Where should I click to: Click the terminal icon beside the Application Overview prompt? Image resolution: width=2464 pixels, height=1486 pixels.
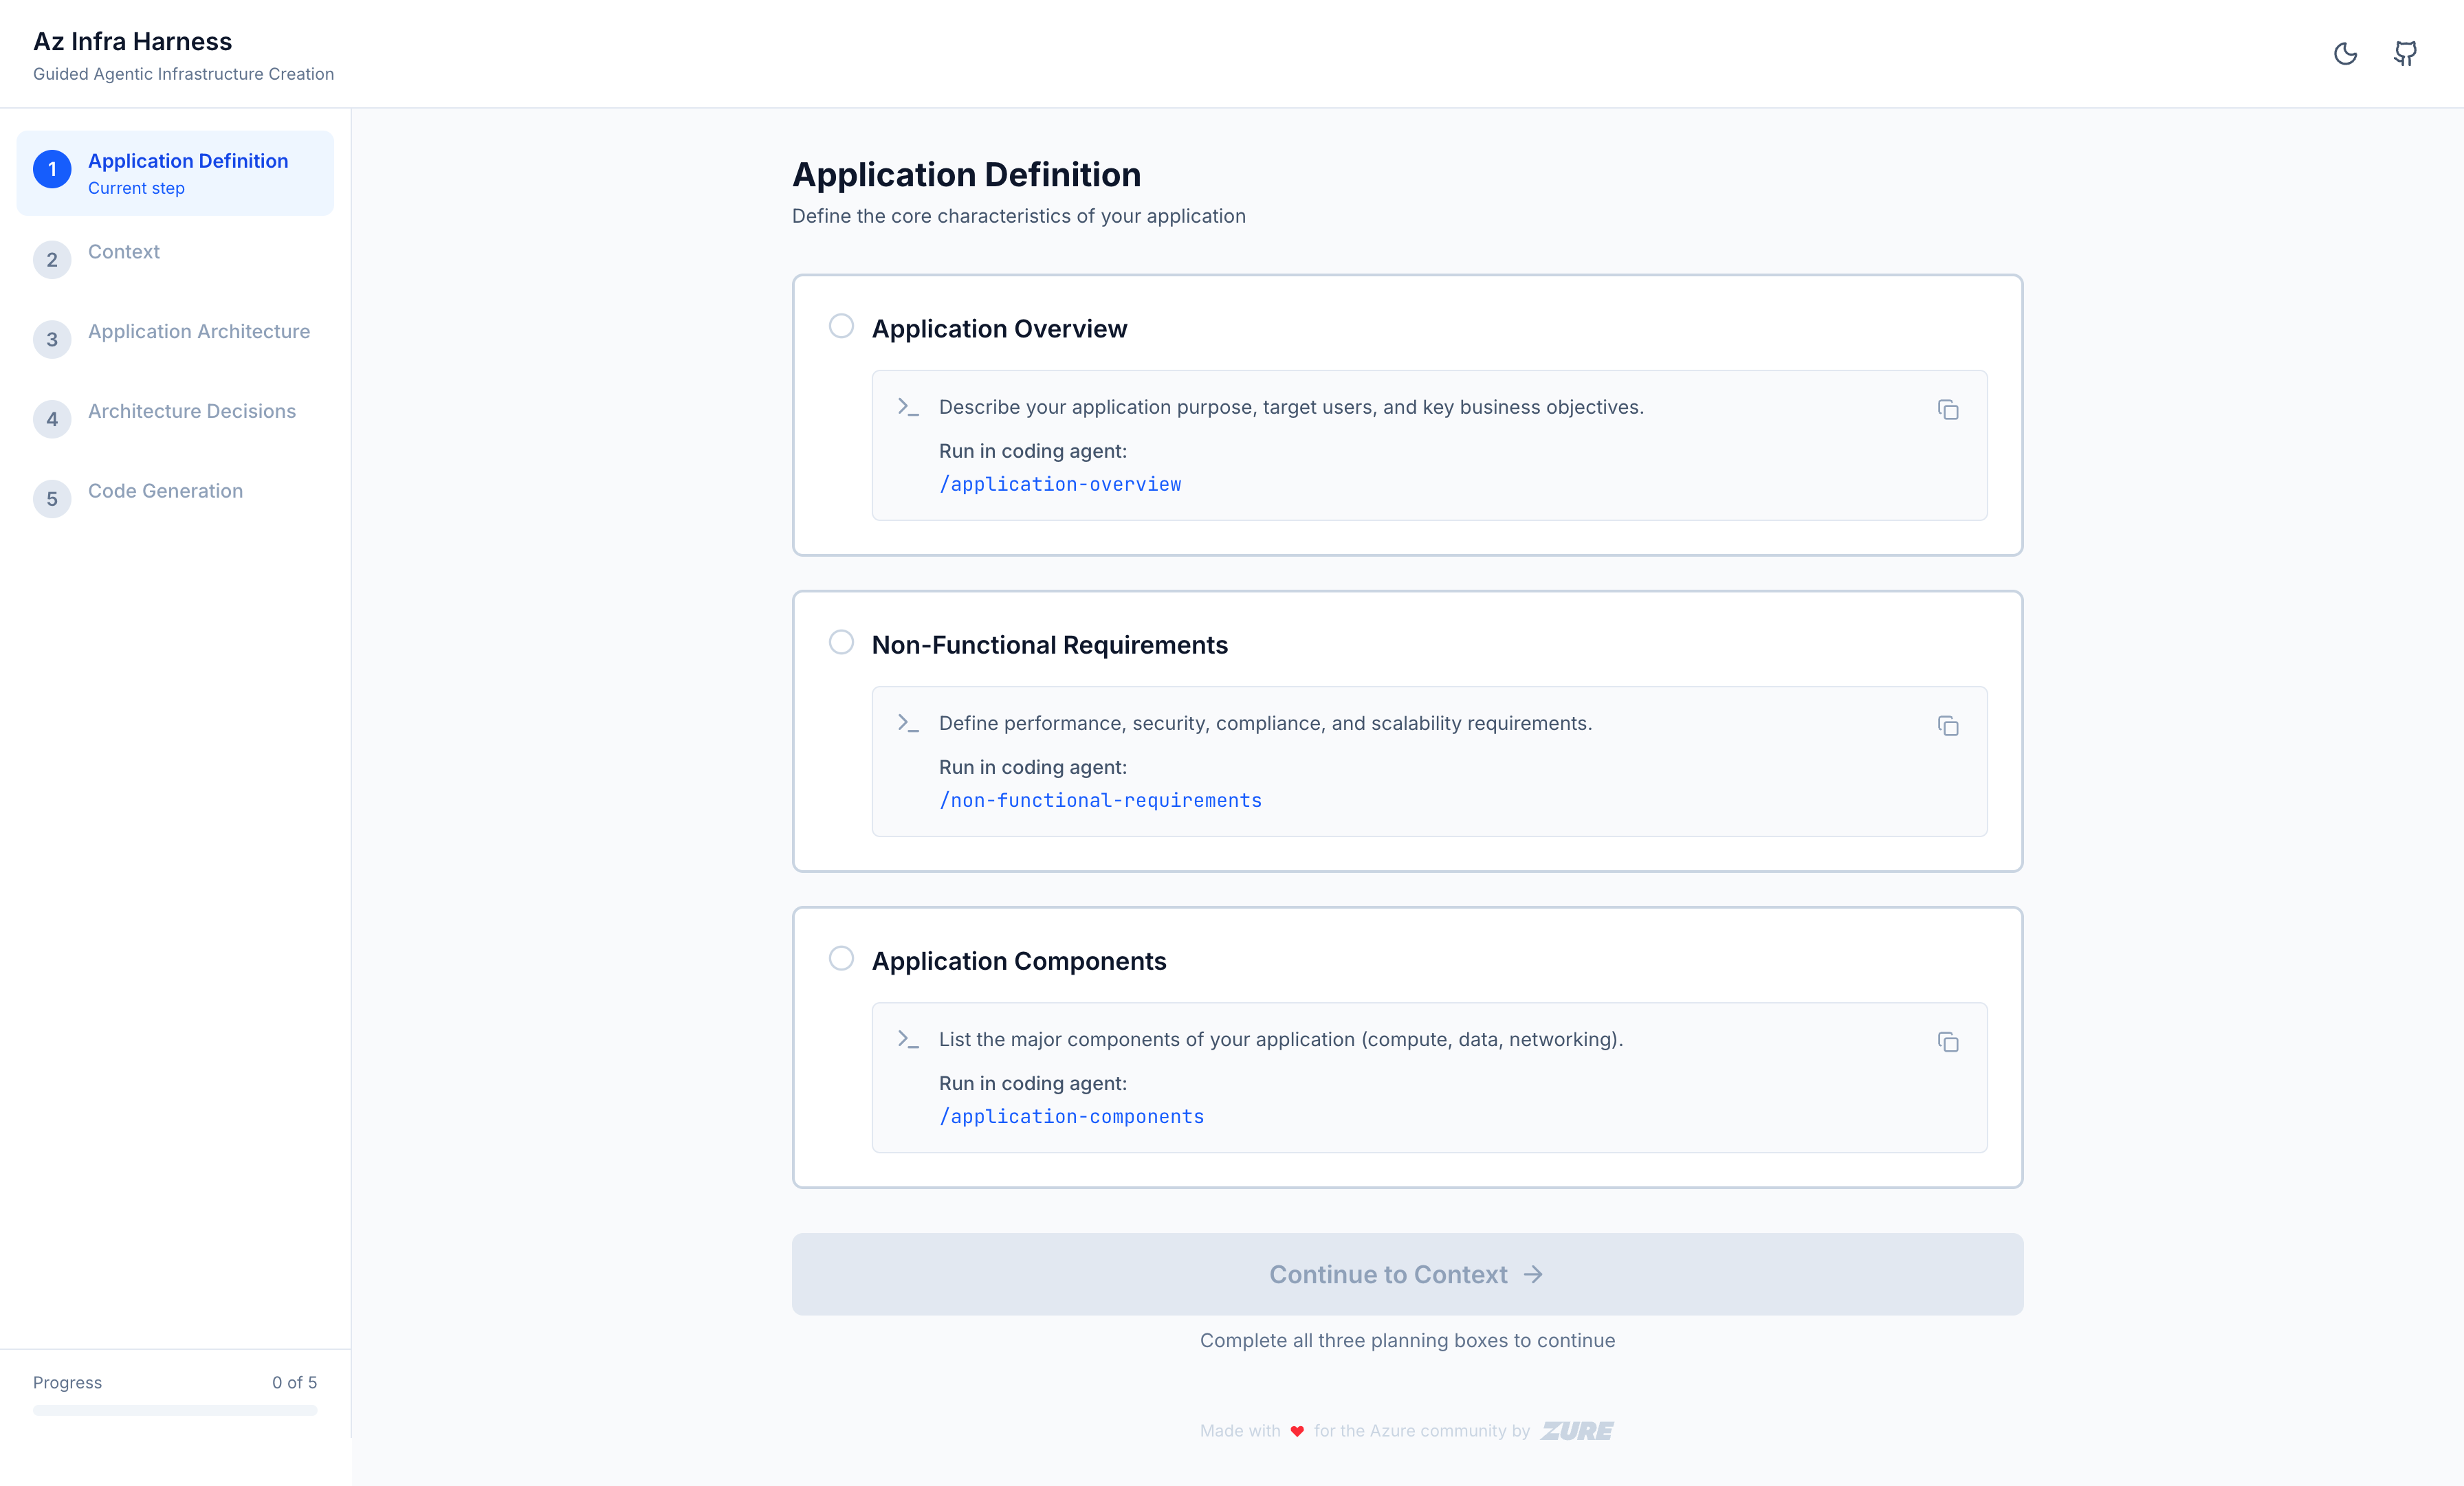[x=908, y=407]
